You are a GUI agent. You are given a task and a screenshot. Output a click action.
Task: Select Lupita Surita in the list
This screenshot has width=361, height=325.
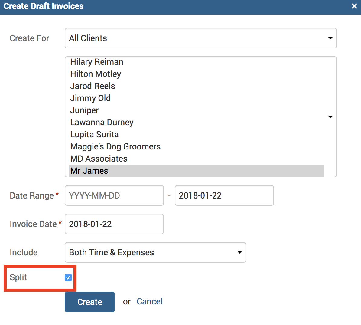point(94,135)
